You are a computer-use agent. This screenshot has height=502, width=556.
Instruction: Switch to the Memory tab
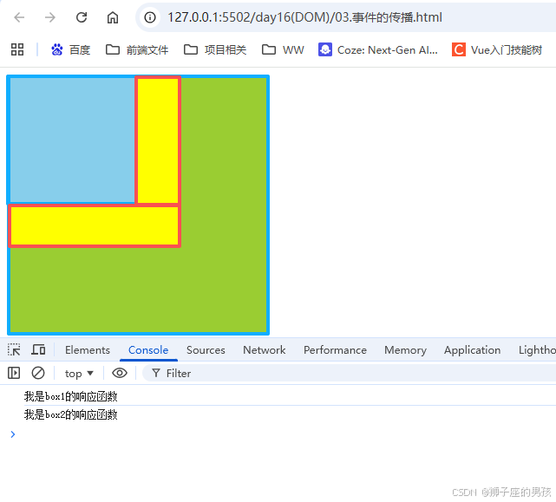(405, 350)
